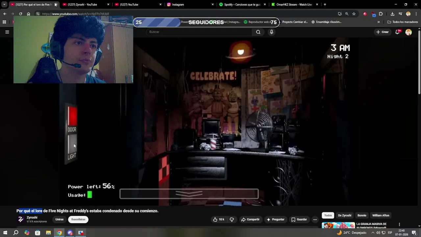Image resolution: width=421 pixels, height=237 pixels.
Task: Select the De Zyroshi filter chip
Action: 344,215
